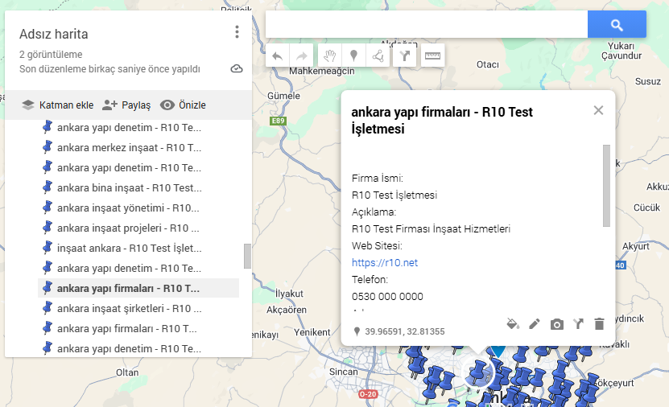Select 'ankara inşaat yönetimi' list item
This screenshot has height=407, width=669.
(138, 208)
